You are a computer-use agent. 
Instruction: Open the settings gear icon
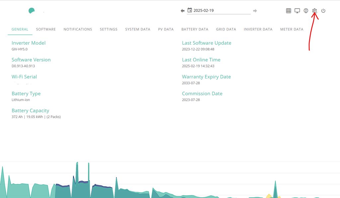point(314,11)
